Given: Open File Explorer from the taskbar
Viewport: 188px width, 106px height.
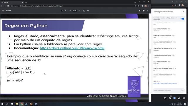Looking at the screenshot, I should 17,104.
